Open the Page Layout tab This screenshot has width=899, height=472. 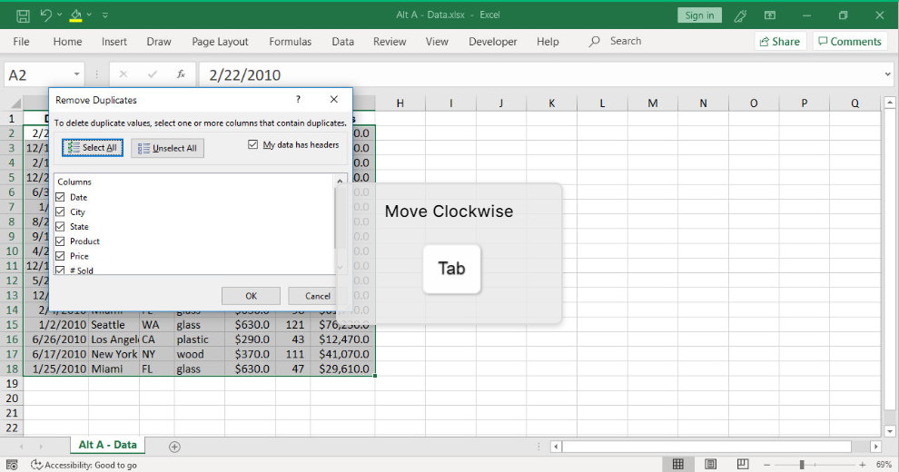[x=220, y=41]
